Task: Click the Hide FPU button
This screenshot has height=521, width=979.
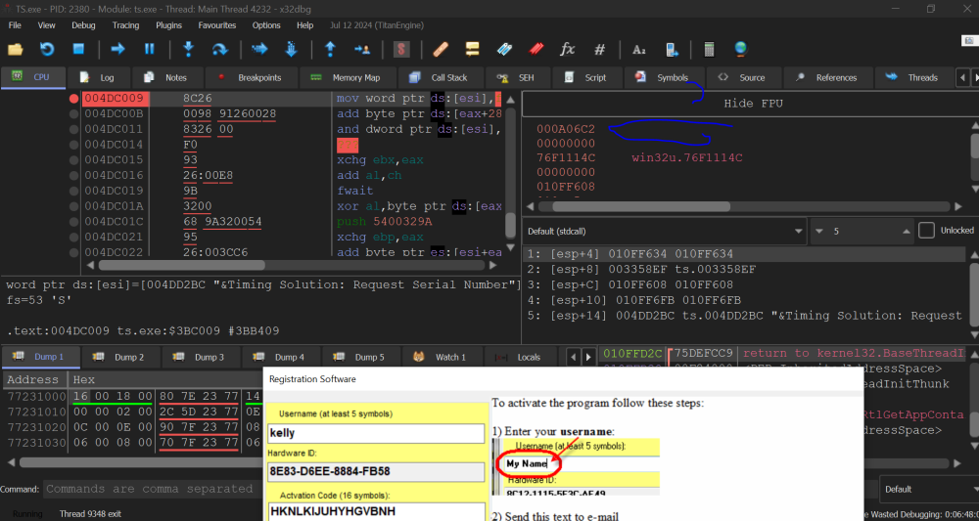Action: pyautogui.click(x=752, y=104)
